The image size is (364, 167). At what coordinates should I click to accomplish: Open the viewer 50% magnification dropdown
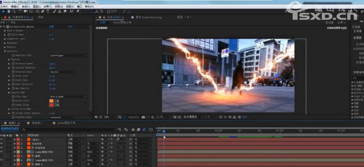(110, 117)
